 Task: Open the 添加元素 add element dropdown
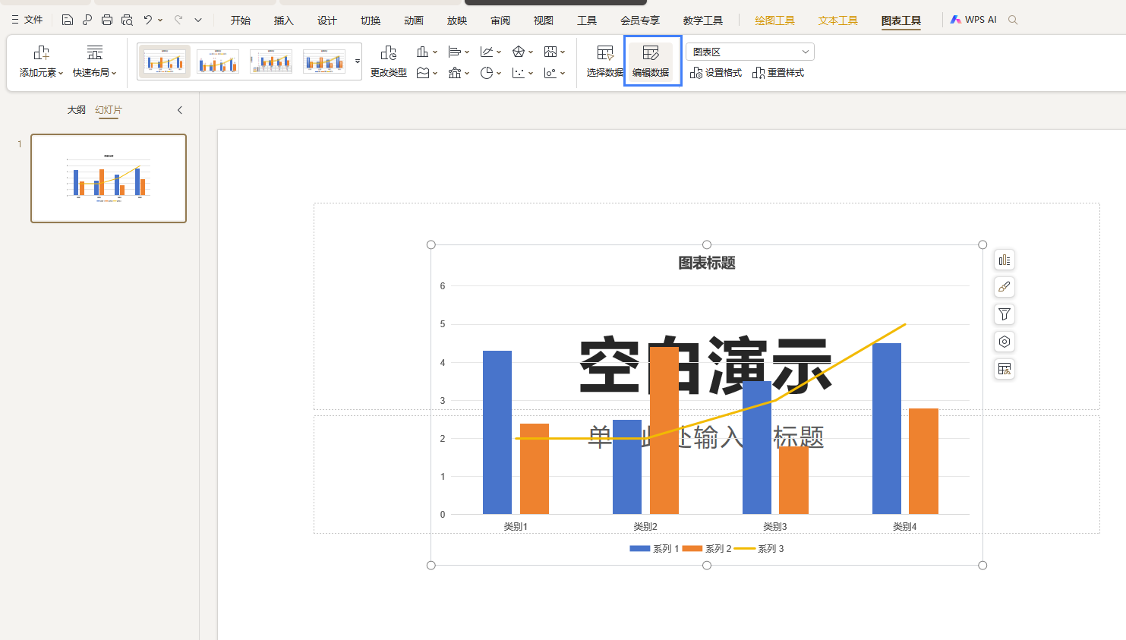(x=42, y=61)
